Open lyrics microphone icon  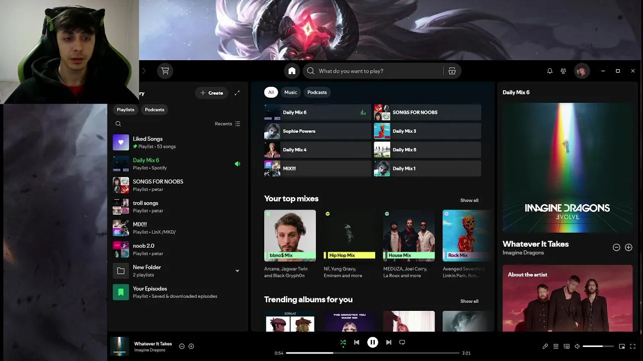[x=545, y=346]
